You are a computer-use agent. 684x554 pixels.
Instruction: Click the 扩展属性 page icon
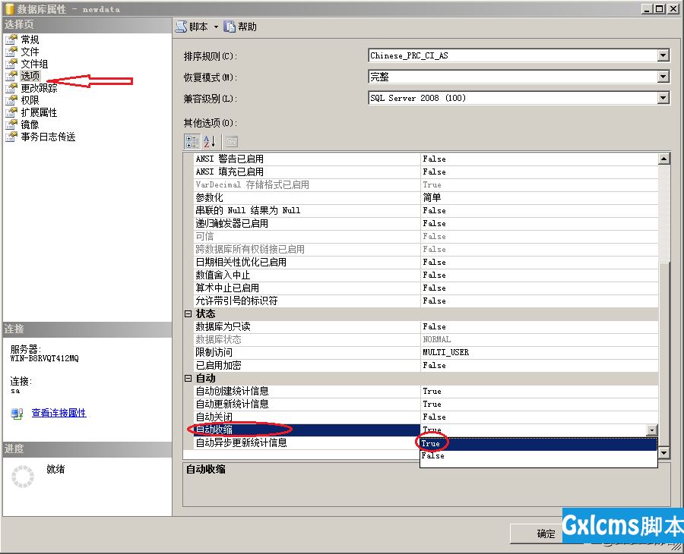(x=11, y=113)
